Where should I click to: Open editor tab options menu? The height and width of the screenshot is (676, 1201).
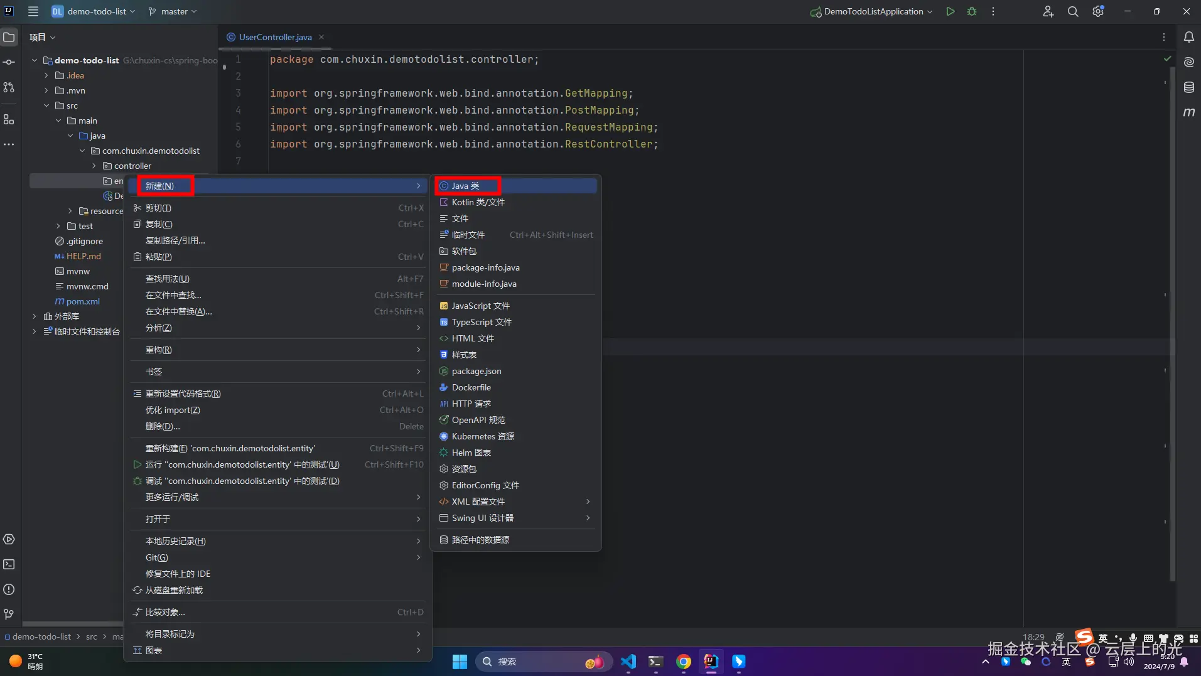(x=1164, y=37)
